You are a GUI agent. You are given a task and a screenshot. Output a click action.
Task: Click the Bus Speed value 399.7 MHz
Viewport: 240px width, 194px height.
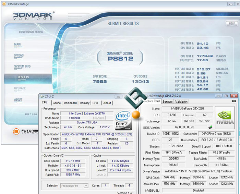(73, 170)
